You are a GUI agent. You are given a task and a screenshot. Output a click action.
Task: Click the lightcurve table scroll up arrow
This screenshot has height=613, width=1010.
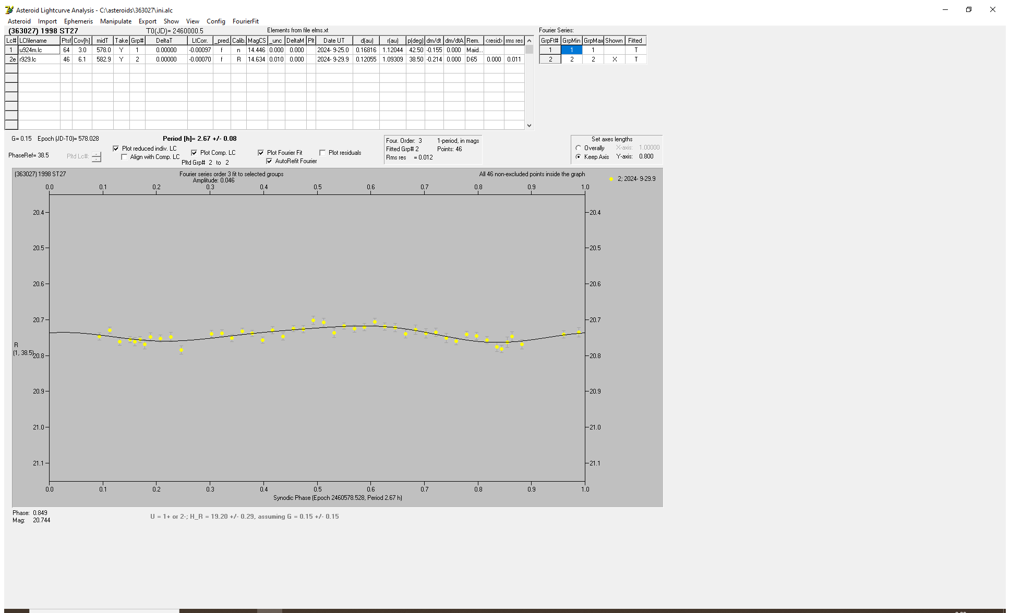(x=529, y=41)
